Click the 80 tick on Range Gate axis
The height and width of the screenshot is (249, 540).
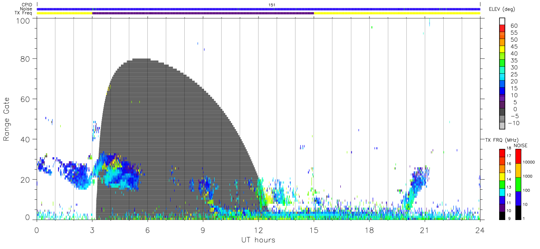pos(25,58)
